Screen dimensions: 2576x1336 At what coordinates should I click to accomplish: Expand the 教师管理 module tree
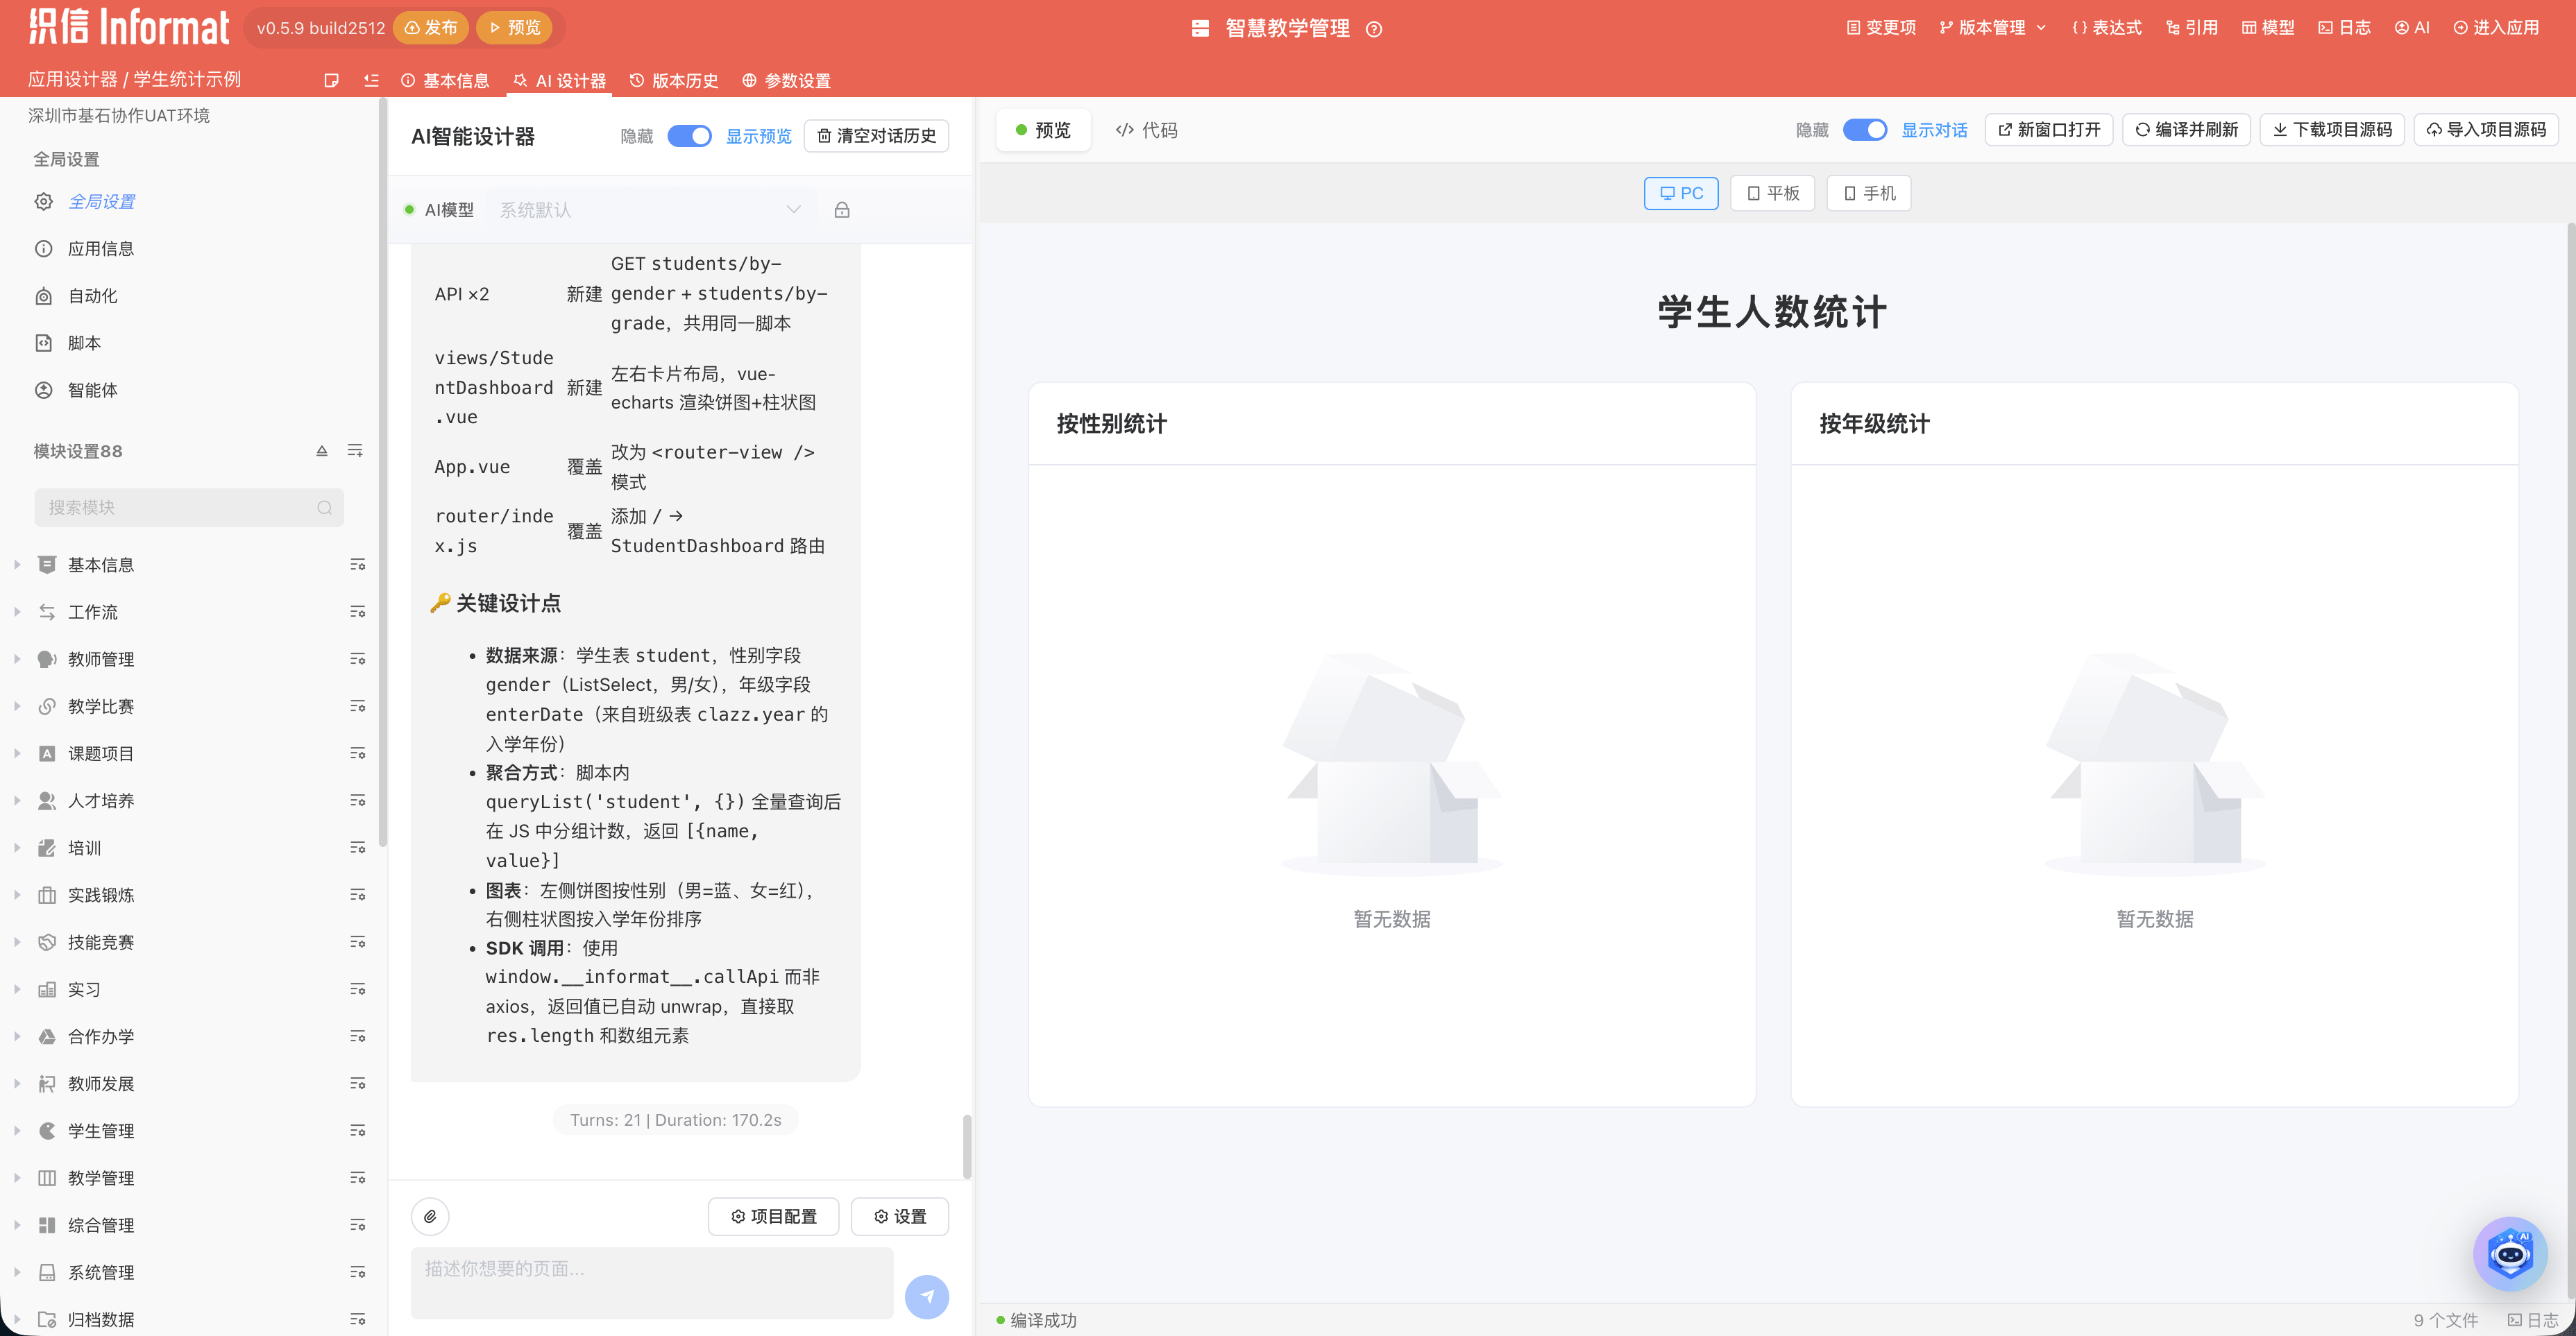pos(17,658)
